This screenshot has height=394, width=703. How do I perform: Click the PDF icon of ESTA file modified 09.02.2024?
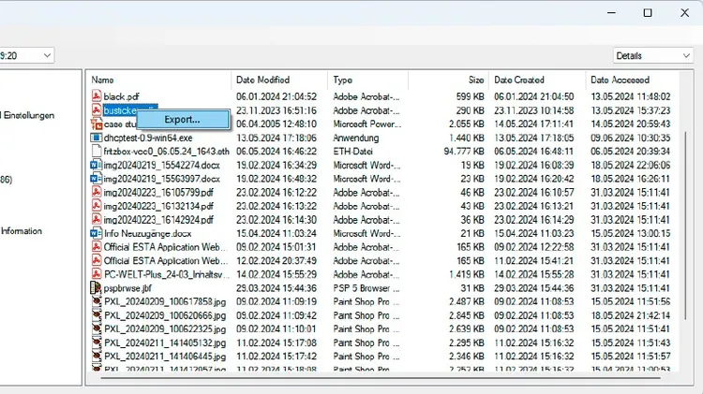[97, 247]
